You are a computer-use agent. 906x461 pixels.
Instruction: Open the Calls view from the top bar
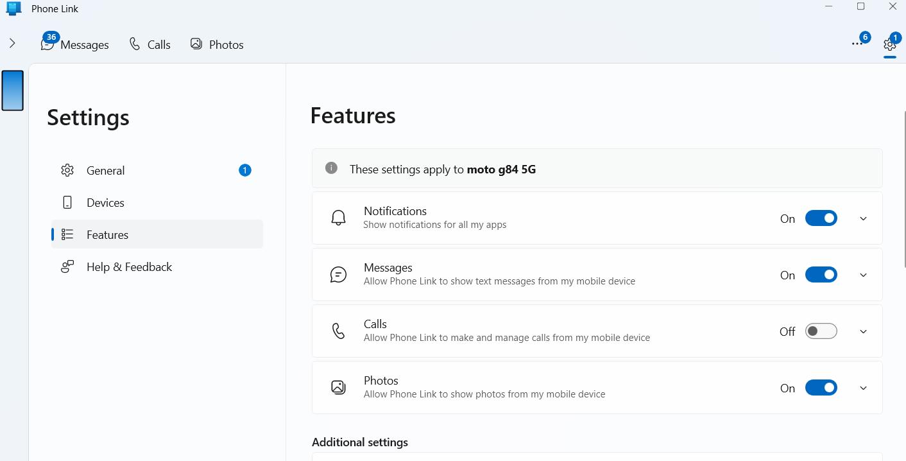point(150,44)
